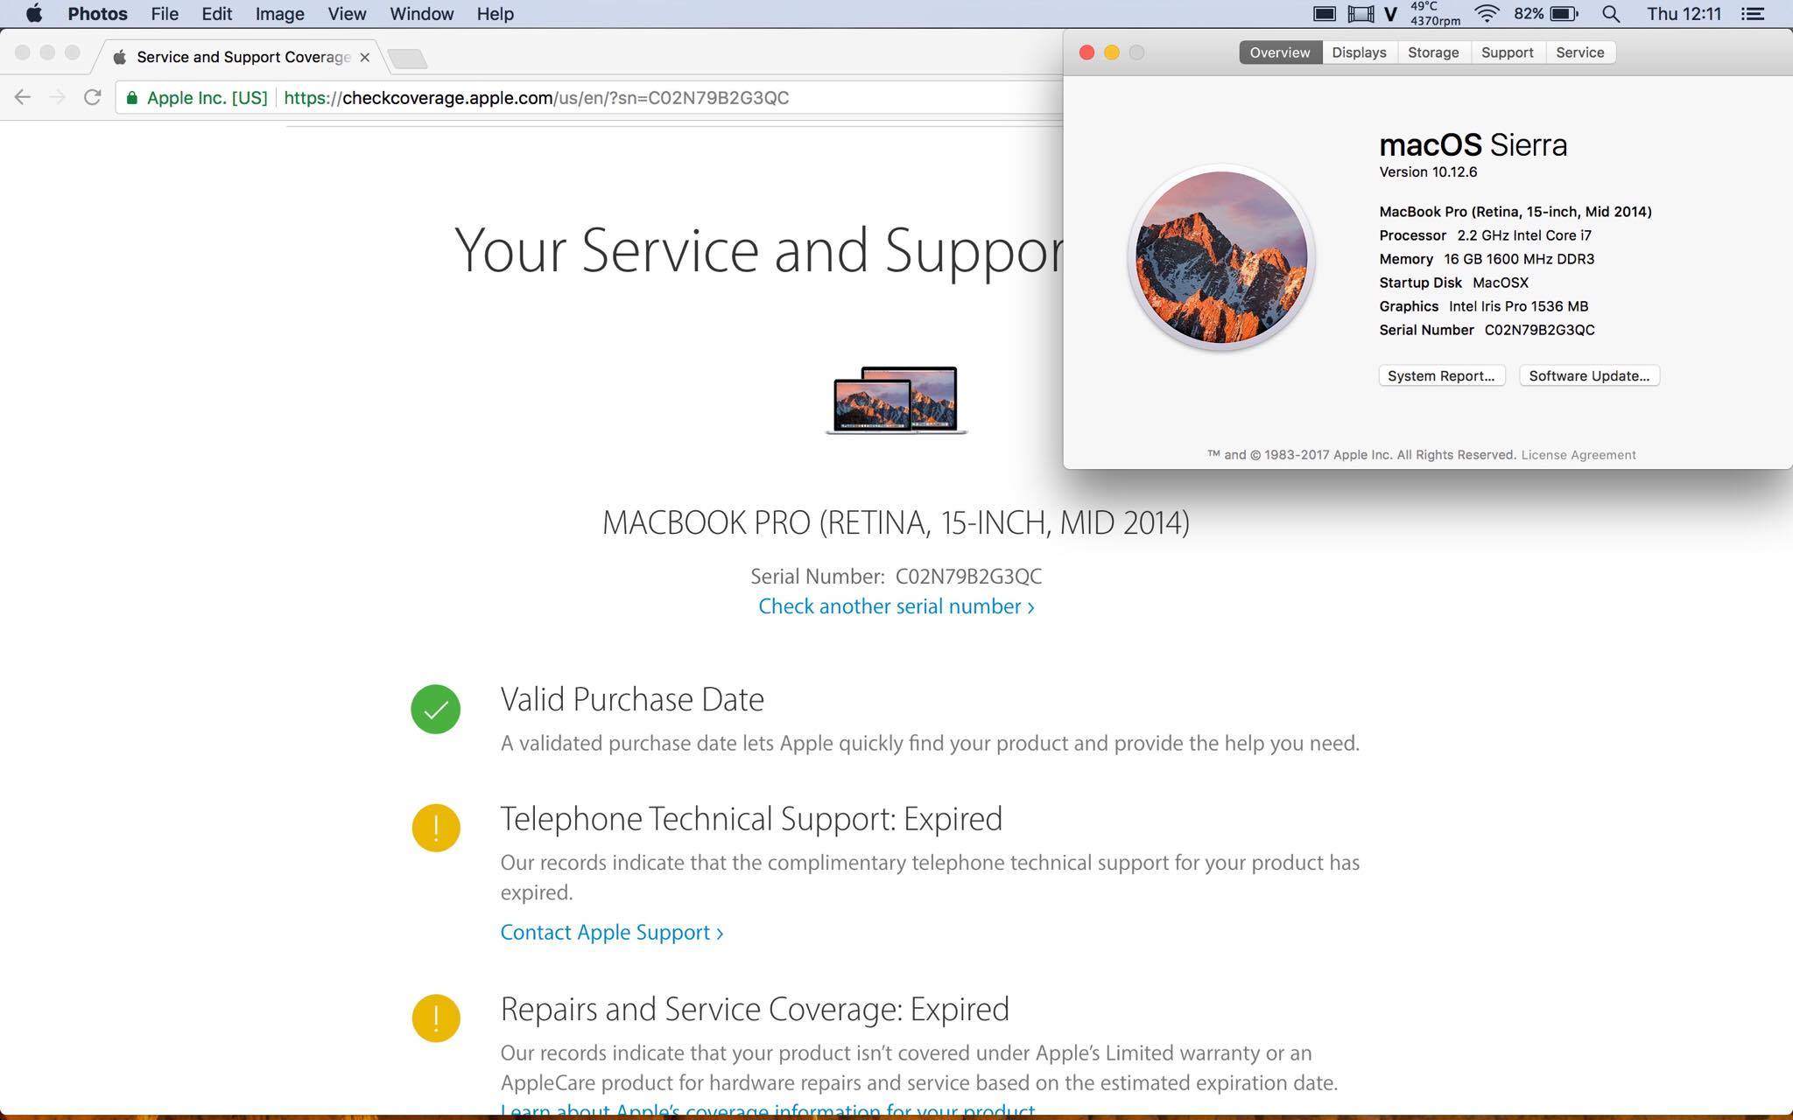This screenshot has width=1793, height=1120.
Task: Switch to the Support tab
Action: 1507,52
